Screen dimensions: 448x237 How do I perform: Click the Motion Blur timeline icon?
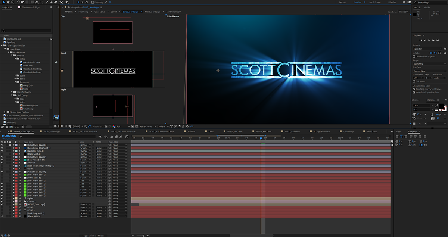(x=121, y=137)
